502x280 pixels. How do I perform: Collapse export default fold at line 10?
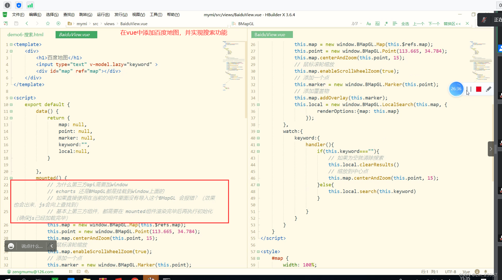point(11,105)
